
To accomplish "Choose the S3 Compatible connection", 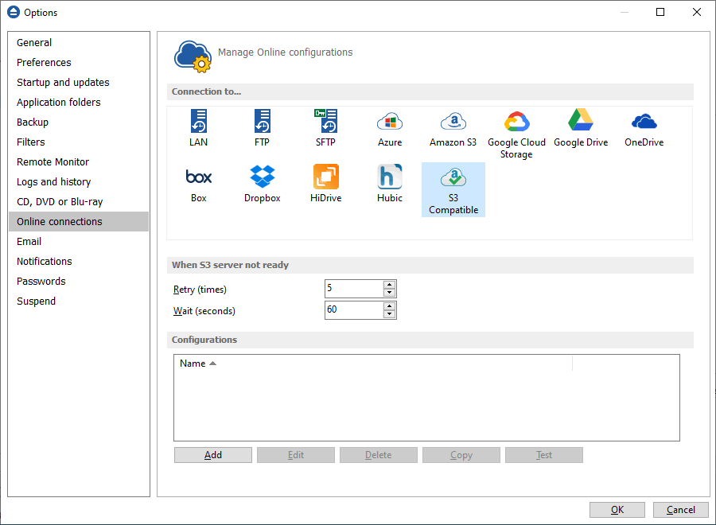I will click(453, 190).
